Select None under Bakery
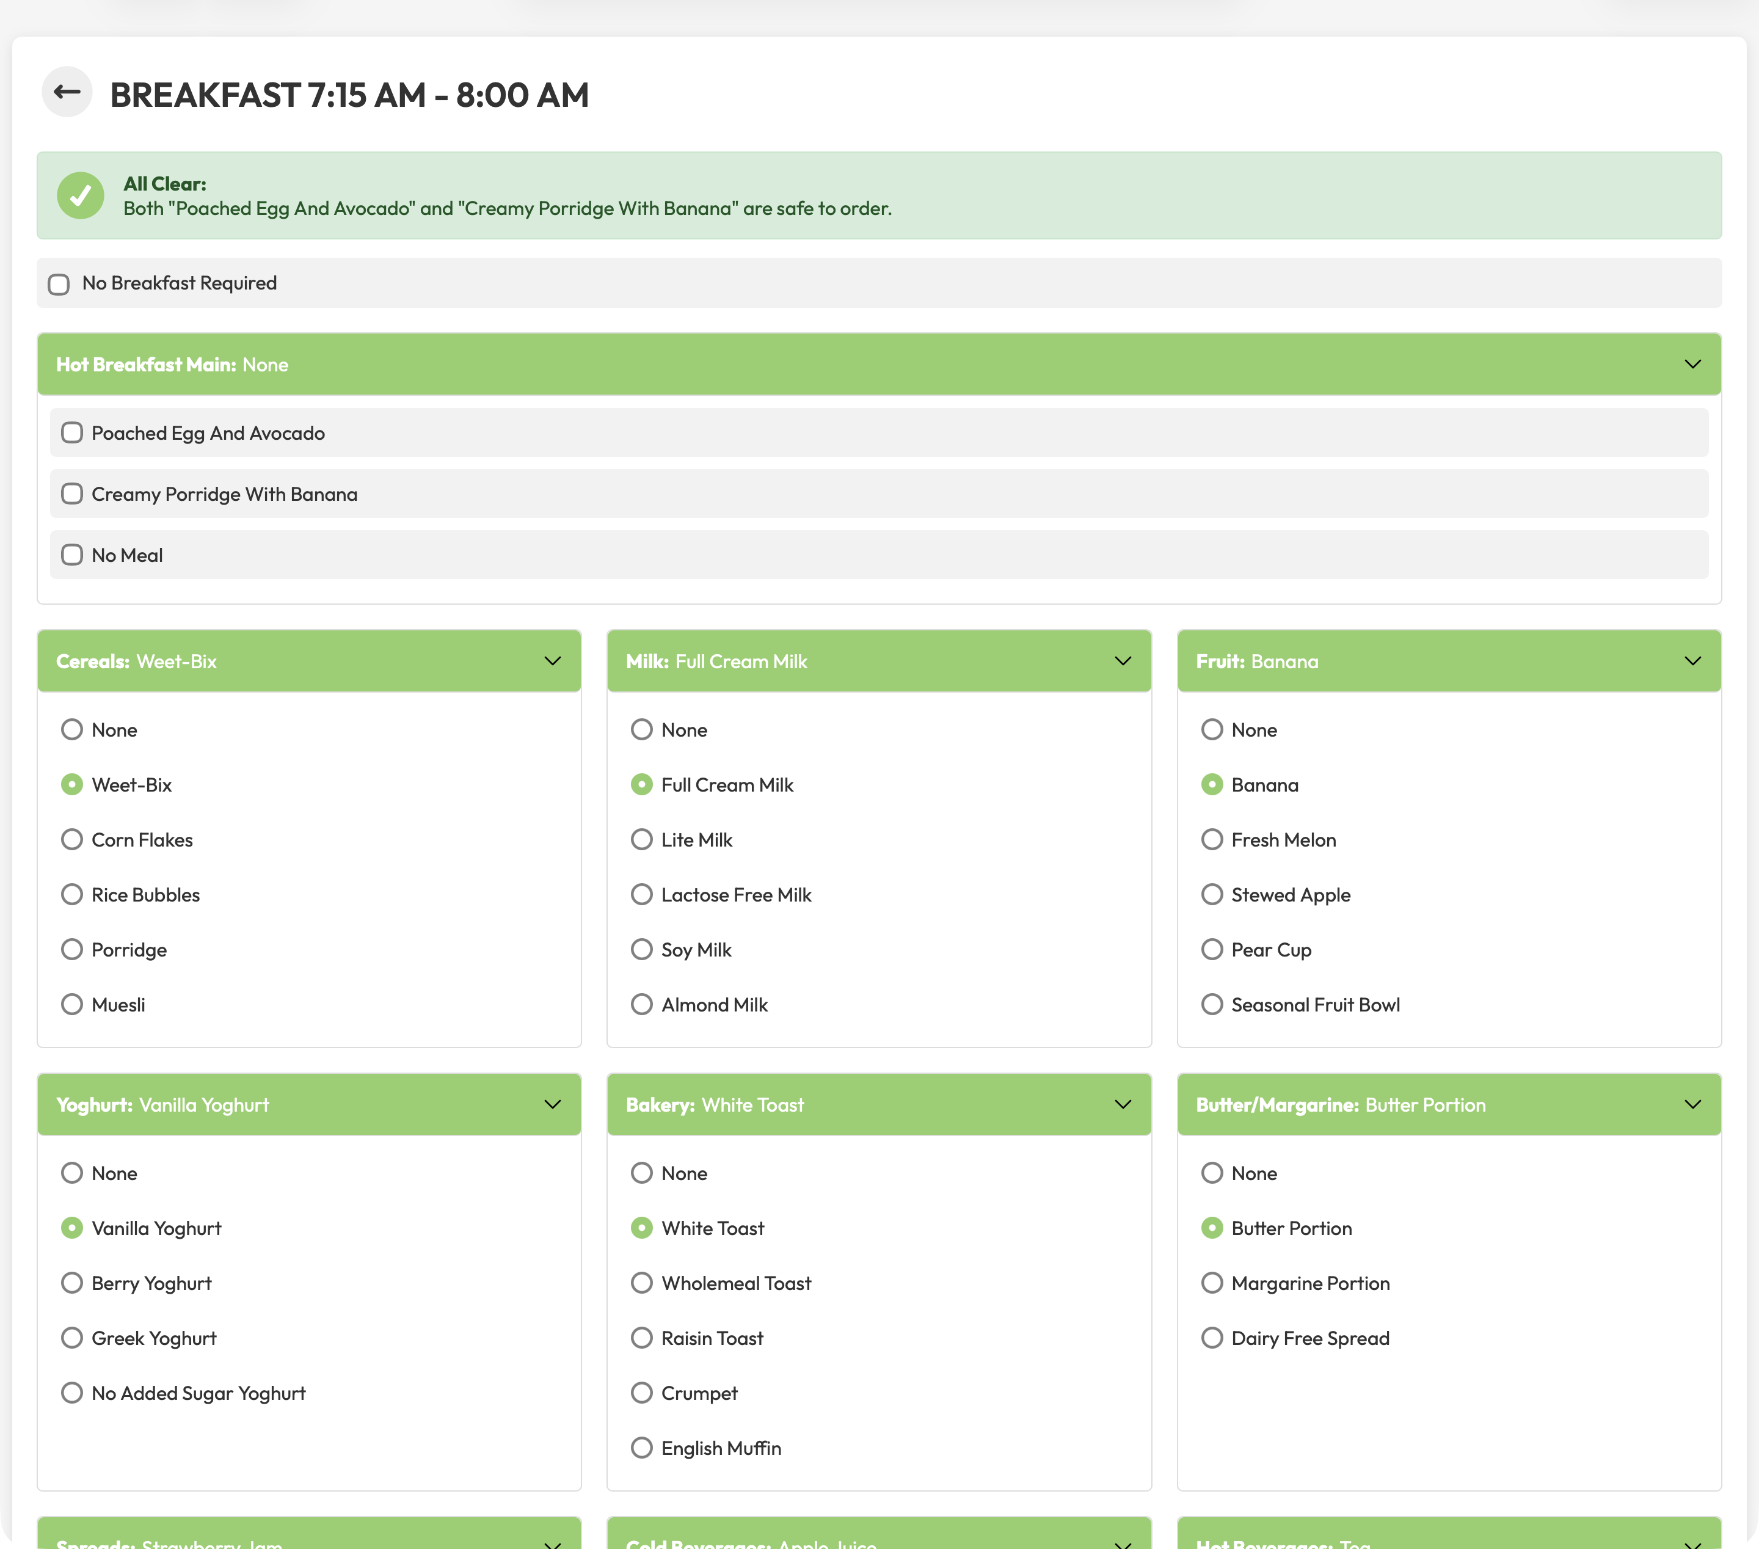The width and height of the screenshot is (1759, 1549). pos(642,1173)
